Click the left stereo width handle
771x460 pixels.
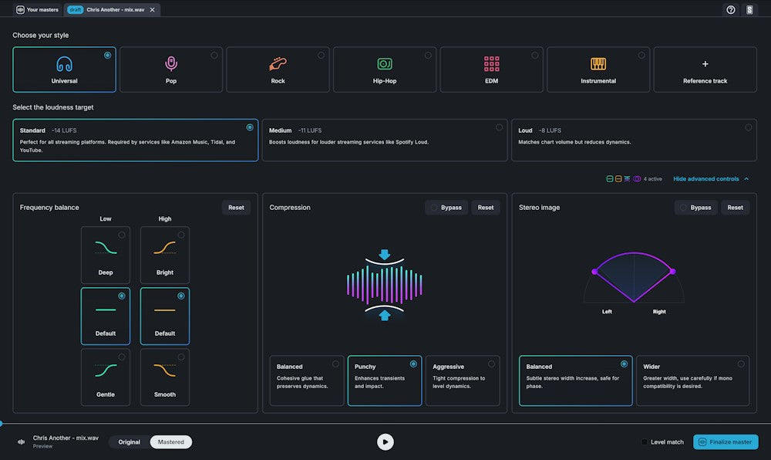pyautogui.click(x=594, y=272)
